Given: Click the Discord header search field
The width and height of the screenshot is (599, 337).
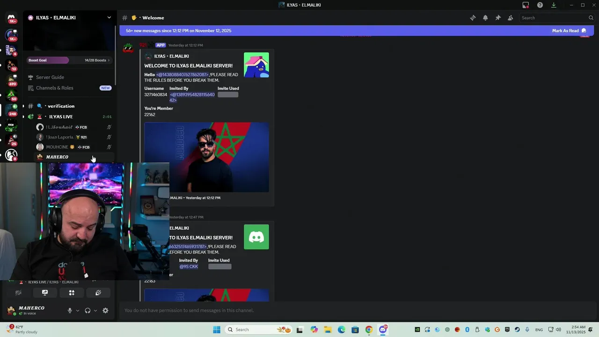Looking at the screenshot, I should [x=557, y=18].
